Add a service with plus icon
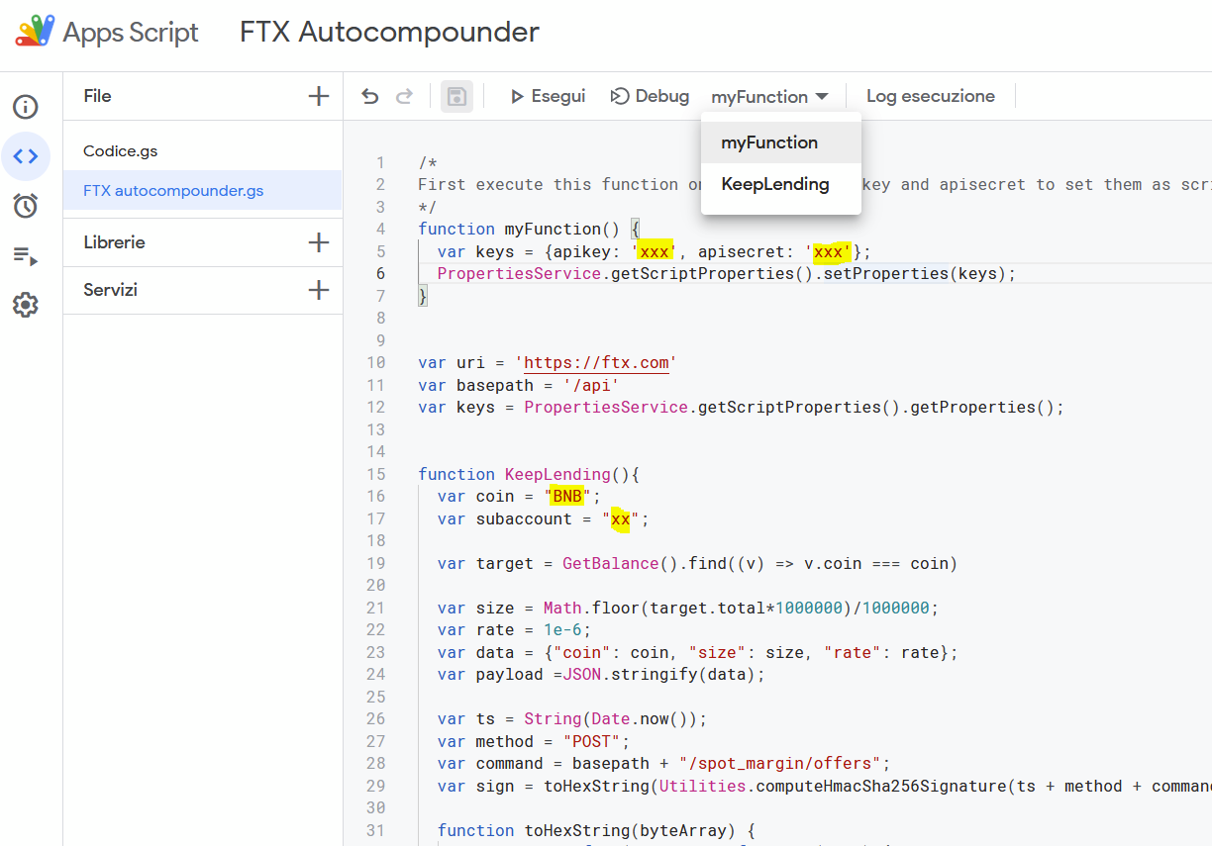The height and width of the screenshot is (846, 1212). [319, 290]
